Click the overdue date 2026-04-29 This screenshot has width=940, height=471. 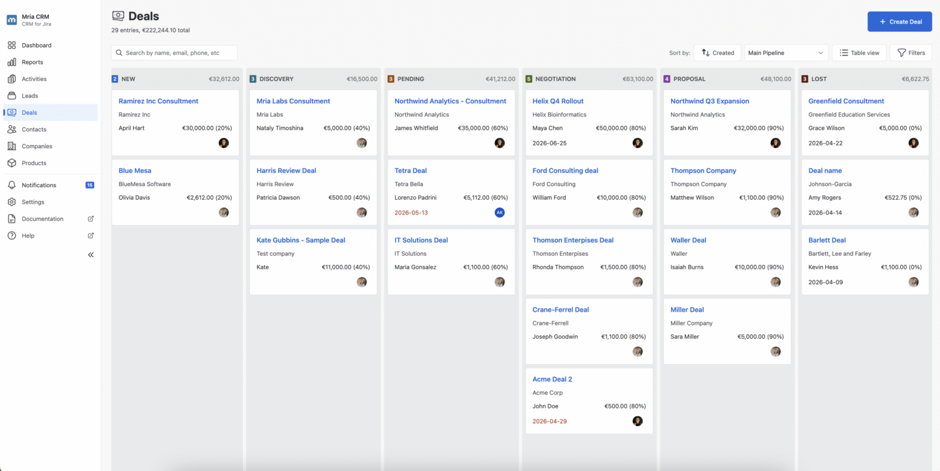[x=550, y=421]
